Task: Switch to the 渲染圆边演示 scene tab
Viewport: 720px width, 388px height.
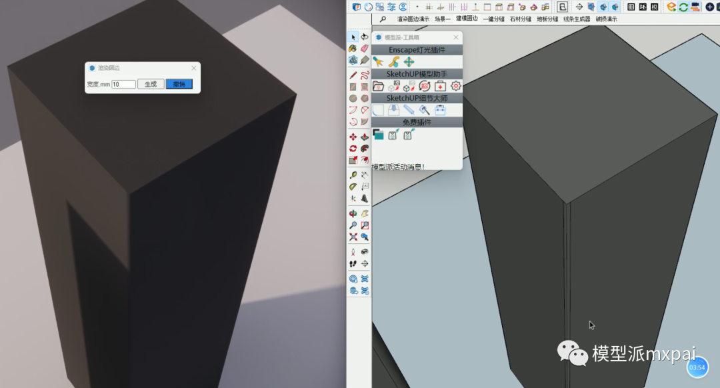Action: (x=413, y=19)
